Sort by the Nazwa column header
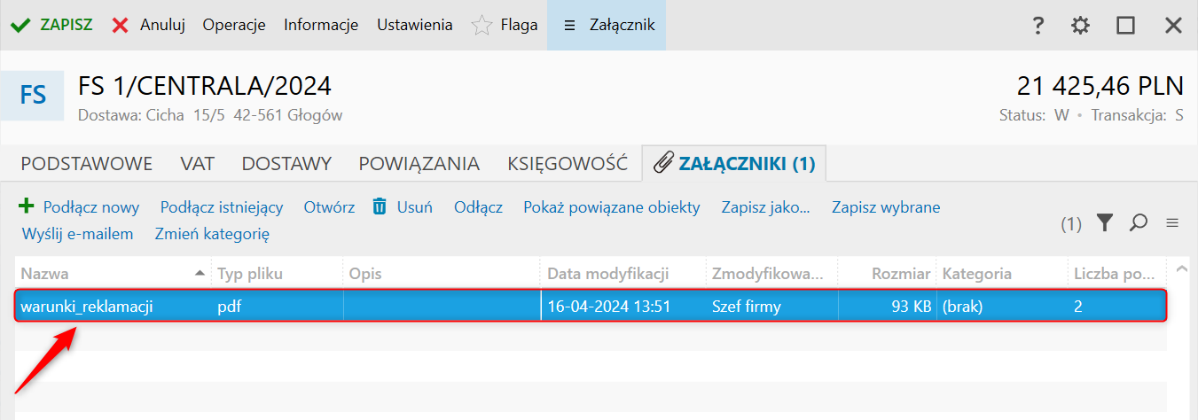The image size is (1198, 420). 113,273
